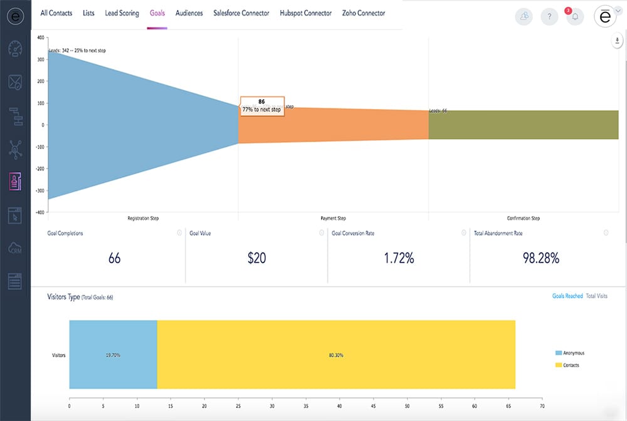Select the Goals Reached view link
This screenshot has height=421, width=627.
[567, 296]
